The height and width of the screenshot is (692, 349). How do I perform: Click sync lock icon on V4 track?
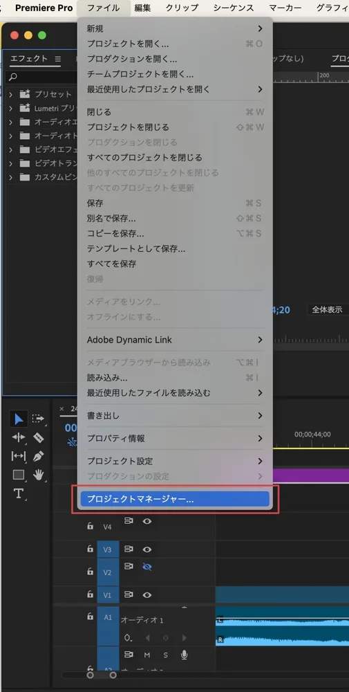click(129, 521)
